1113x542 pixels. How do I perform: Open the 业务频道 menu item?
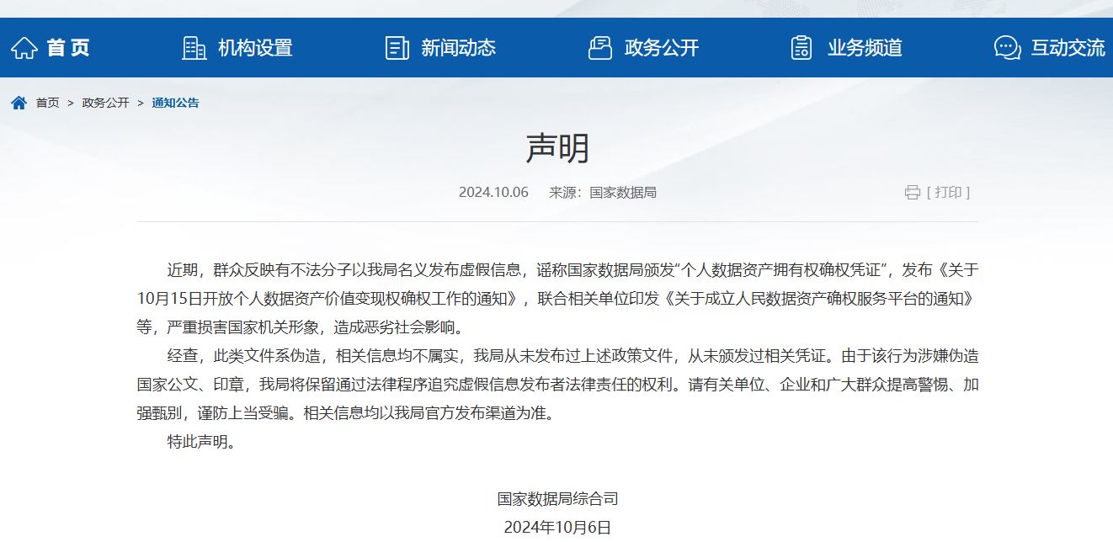pyautogui.click(x=865, y=48)
